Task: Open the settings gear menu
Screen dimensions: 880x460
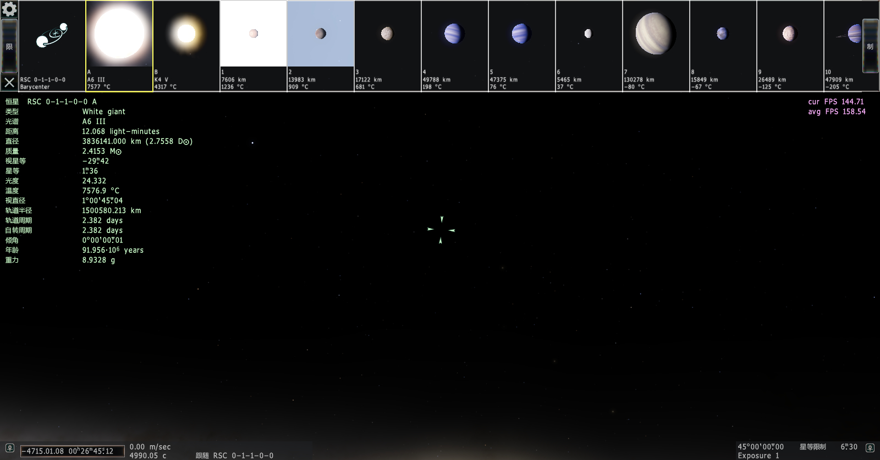Action: click(x=9, y=9)
